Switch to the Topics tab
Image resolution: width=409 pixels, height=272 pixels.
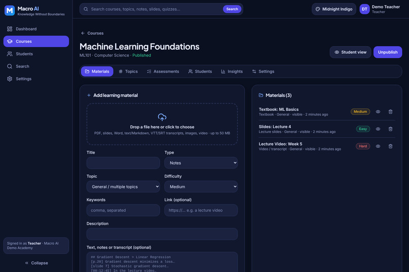pyautogui.click(x=128, y=71)
